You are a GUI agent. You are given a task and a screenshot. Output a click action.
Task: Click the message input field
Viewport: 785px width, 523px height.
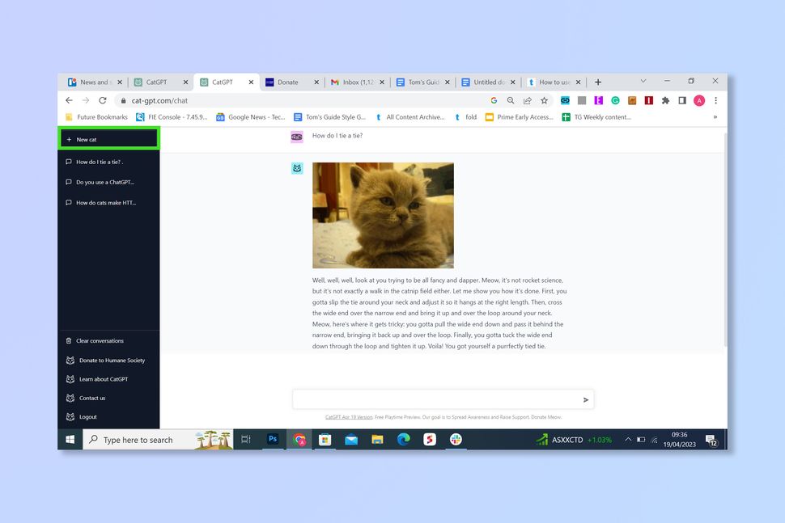pyautogui.click(x=437, y=399)
